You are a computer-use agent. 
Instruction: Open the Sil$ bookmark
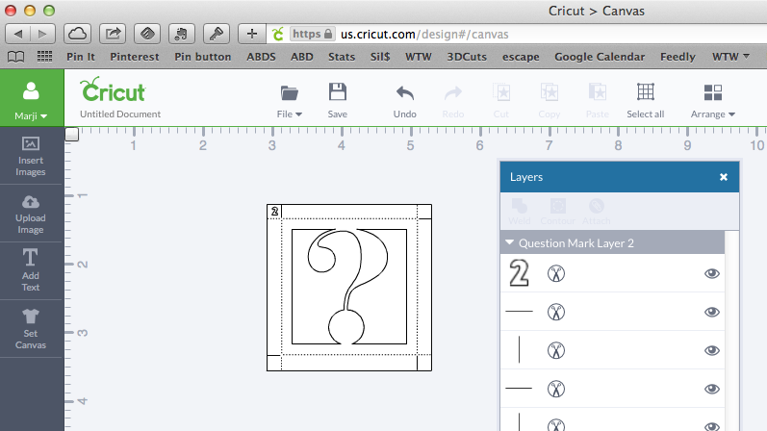point(380,57)
